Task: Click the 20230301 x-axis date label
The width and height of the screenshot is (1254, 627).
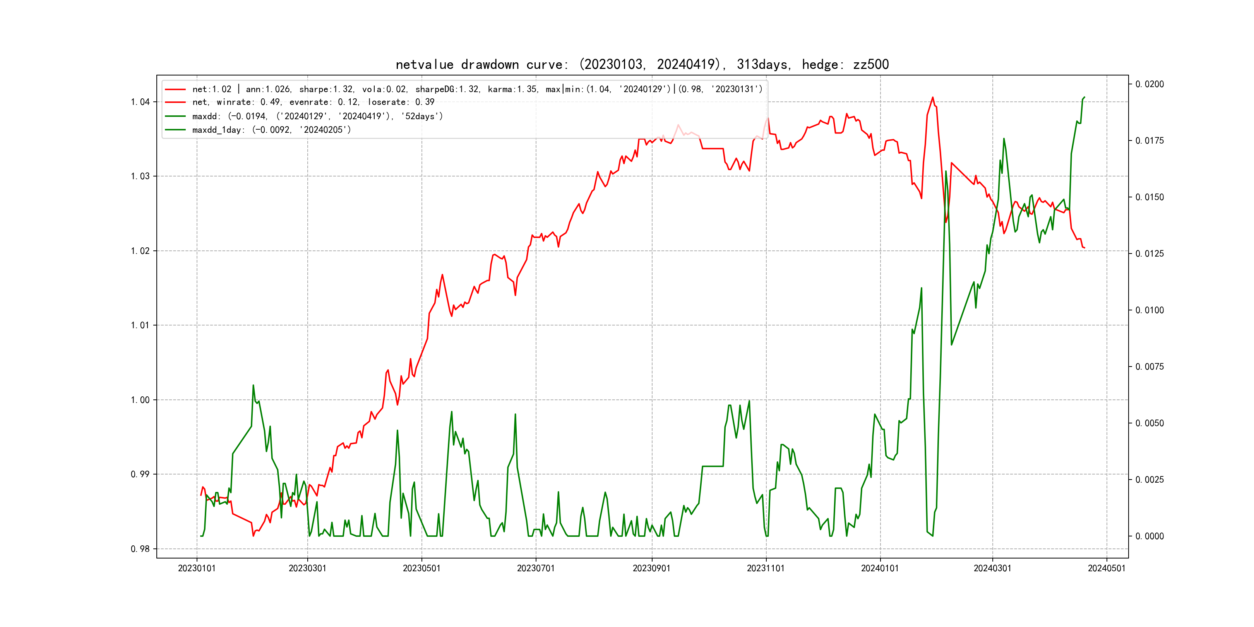Action: [x=307, y=568]
